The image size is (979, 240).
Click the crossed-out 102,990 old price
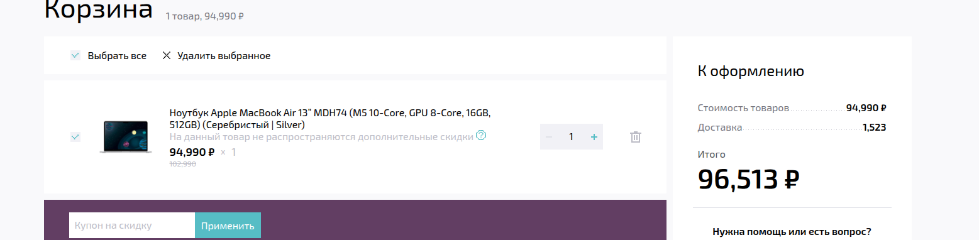click(183, 164)
